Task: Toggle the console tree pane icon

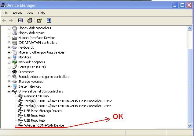Action: (20, 20)
